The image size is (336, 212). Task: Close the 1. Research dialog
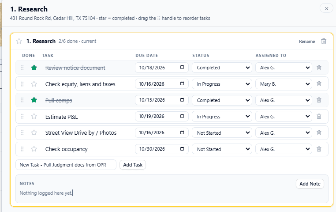click(327, 8)
